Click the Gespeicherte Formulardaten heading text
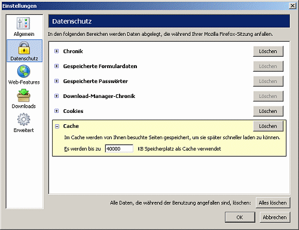This screenshot has height=230, width=299. (x=100, y=66)
